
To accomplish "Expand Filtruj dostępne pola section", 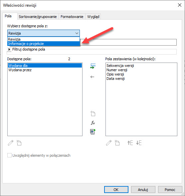I will point(9,49).
